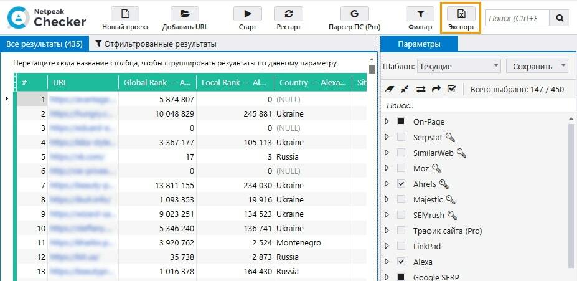The image size is (577, 281).
Task: Expand the SimilarWeb tree node
Action: 387,153
